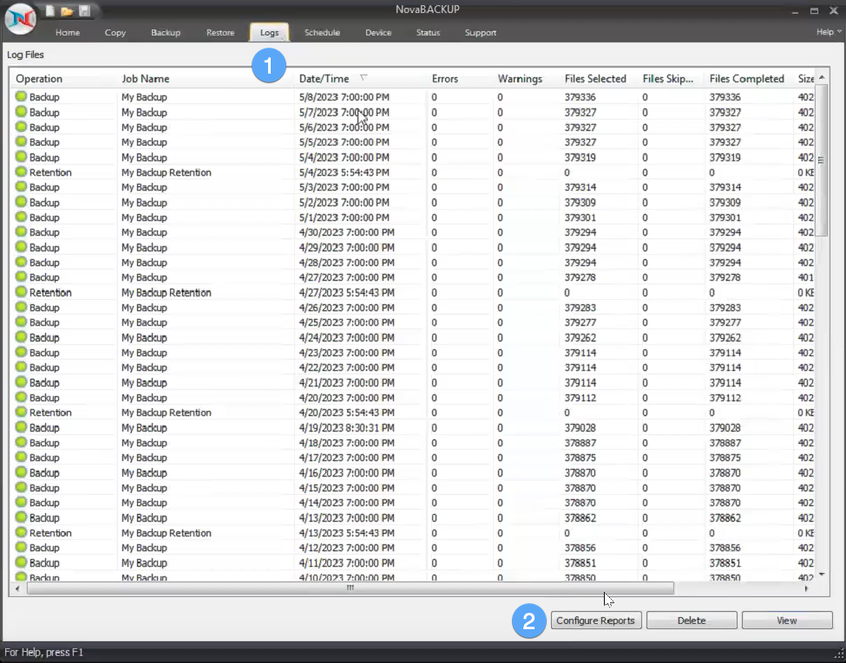The image size is (846, 663).
Task: Select the 5/2/2023 7:00:00 PM log entry
Action: 412,202
